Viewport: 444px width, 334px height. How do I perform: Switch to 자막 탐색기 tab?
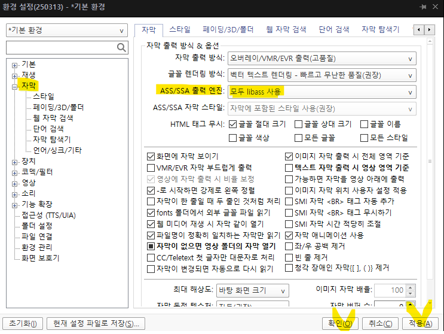tap(380, 29)
